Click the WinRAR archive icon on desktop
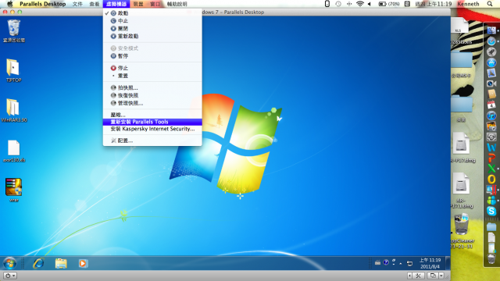 [x=14, y=190]
